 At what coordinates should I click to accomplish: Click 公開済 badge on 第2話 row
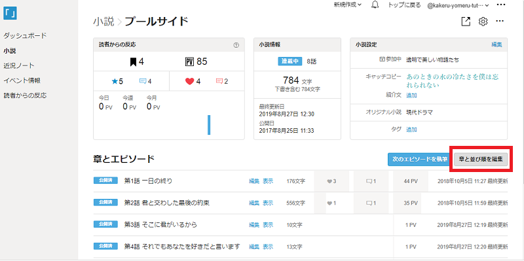click(105, 202)
